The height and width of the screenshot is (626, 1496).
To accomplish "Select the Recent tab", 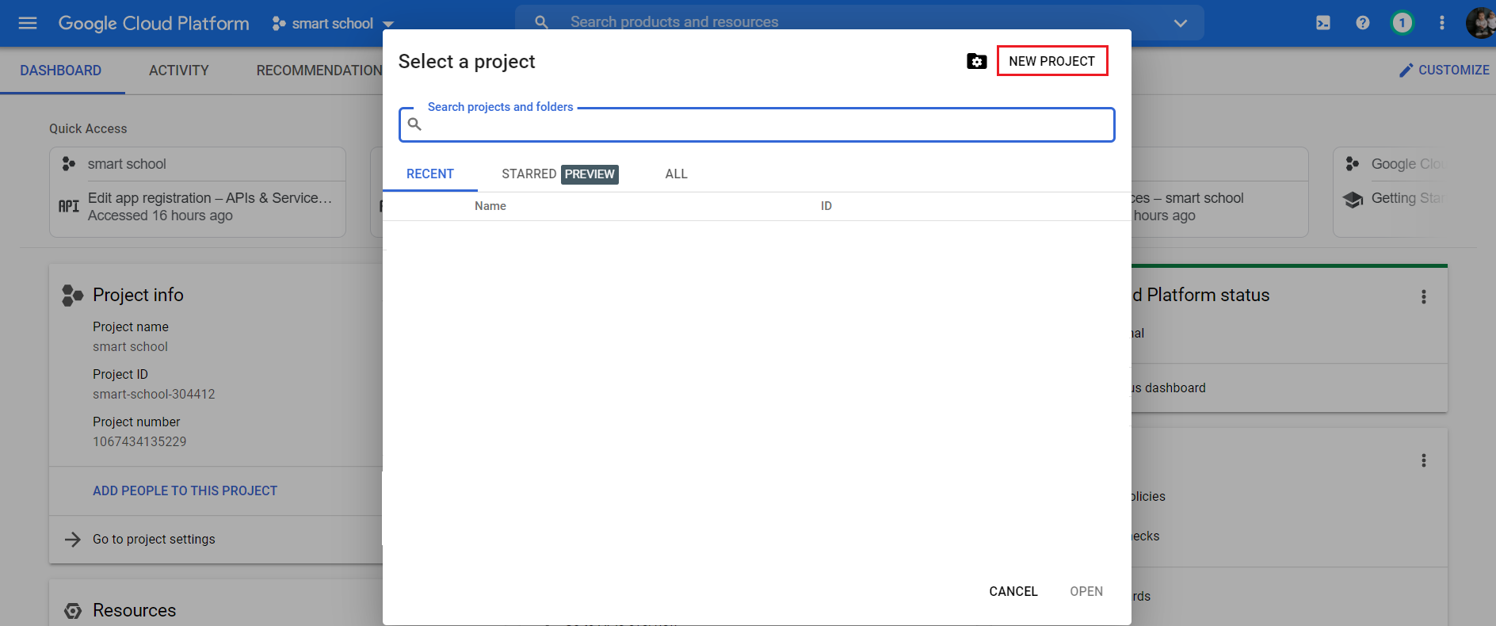I will (429, 174).
